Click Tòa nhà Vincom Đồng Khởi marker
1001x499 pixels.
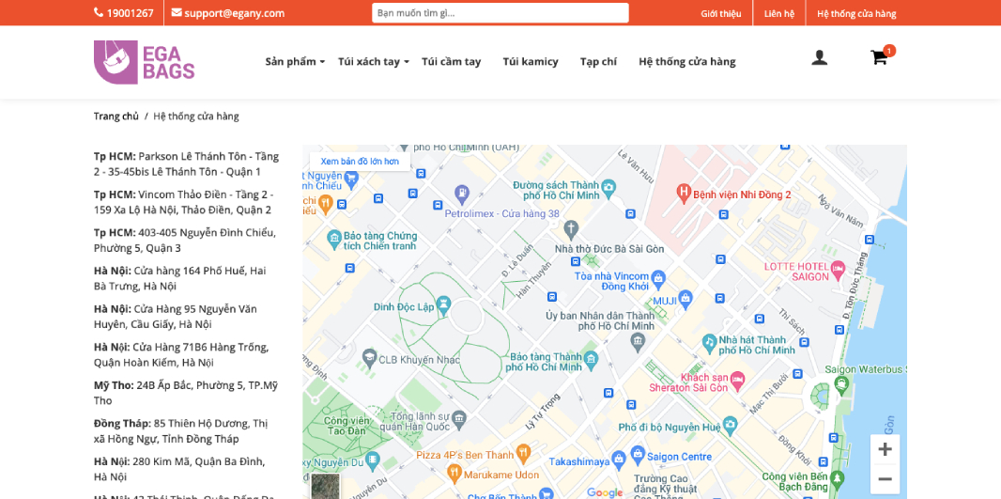(x=659, y=278)
